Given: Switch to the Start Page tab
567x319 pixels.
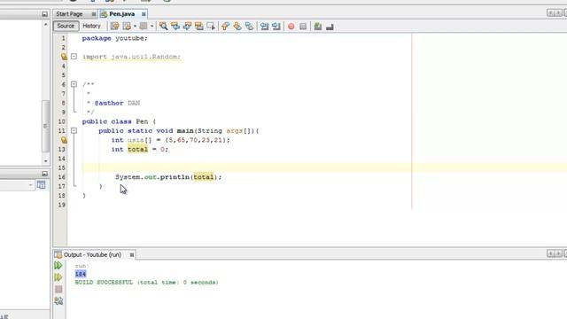Looking at the screenshot, I should click(69, 14).
